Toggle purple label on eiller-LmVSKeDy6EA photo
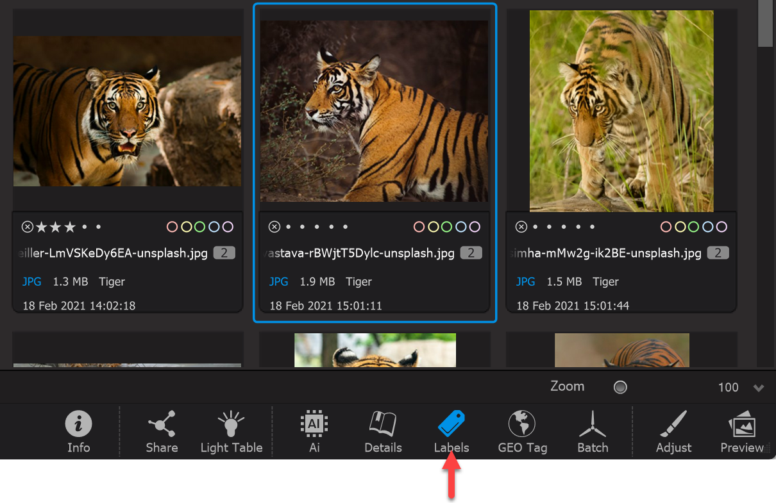The width and height of the screenshot is (776, 503). 228,227
